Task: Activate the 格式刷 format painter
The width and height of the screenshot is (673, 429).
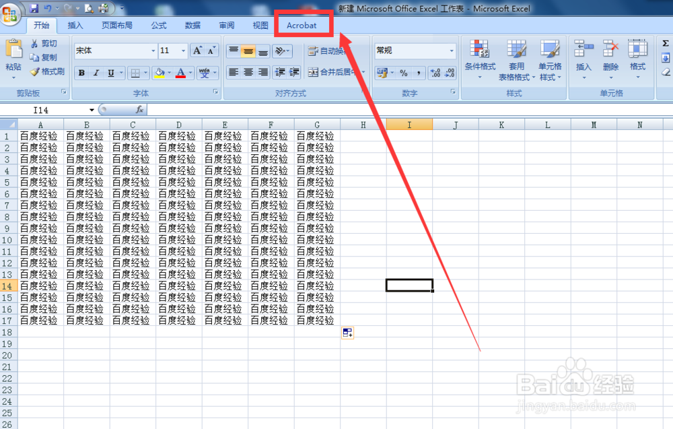Action: click(x=47, y=71)
